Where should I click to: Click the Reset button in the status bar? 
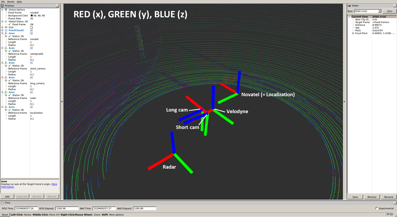pos(5,215)
